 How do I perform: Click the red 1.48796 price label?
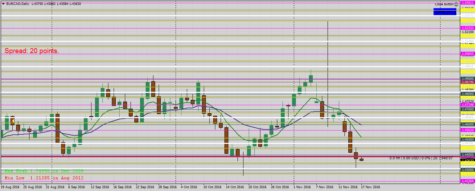pyautogui.click(x=468, y=82)
